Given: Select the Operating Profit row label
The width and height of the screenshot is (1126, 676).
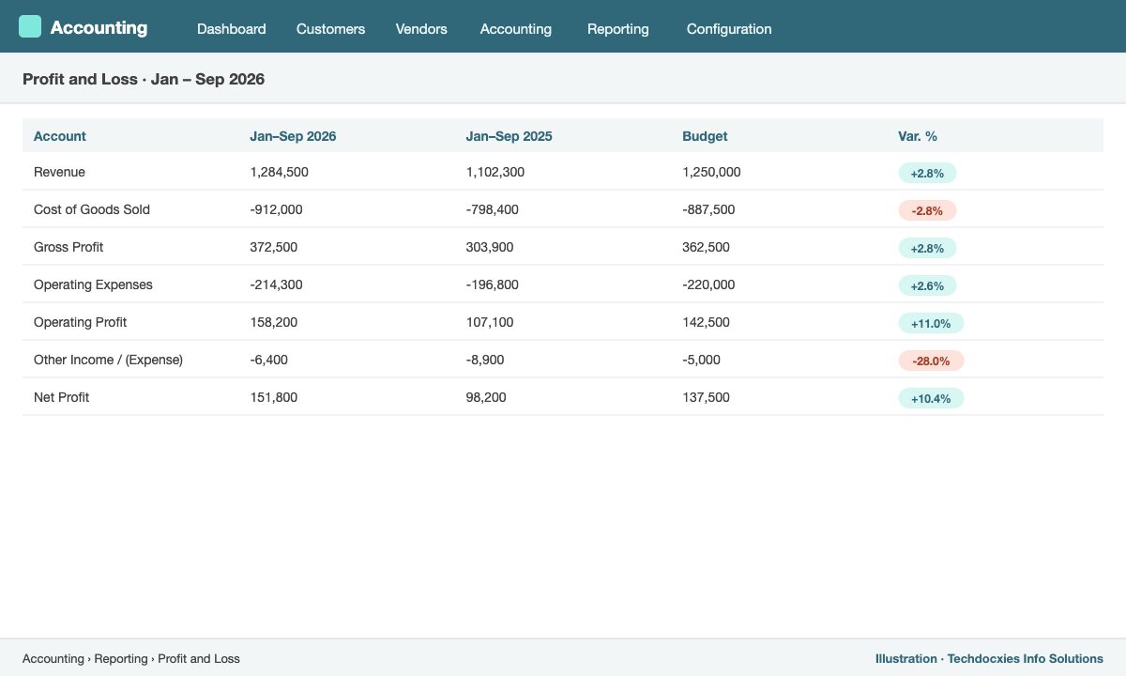Looking at the screenshot, I should pyautogui.click(x=80, y=322).
